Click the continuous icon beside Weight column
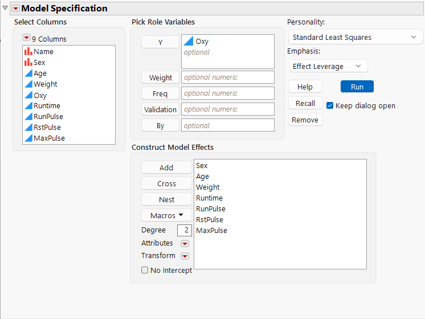Screen dimensions: 425x319 [x=28, y=84]
